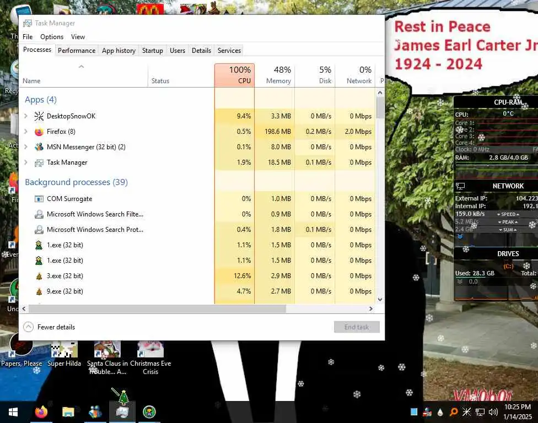Click vertical scrollbar up arrow

pos(380,93)
